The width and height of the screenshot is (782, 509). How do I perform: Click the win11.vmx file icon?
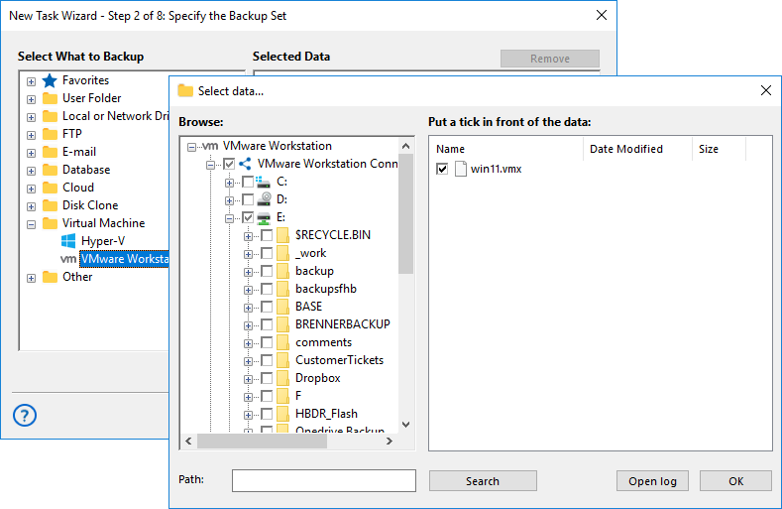[461, 169]
